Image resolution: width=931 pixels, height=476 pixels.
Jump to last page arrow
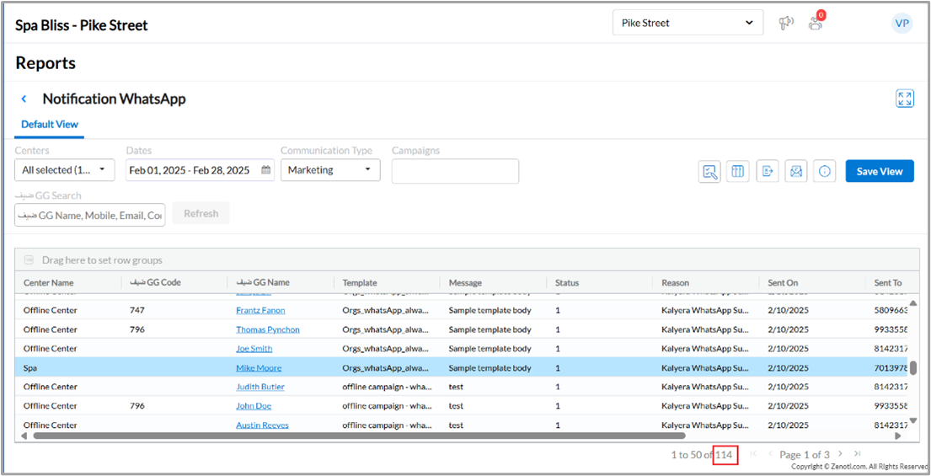click(x=857, y=454)
